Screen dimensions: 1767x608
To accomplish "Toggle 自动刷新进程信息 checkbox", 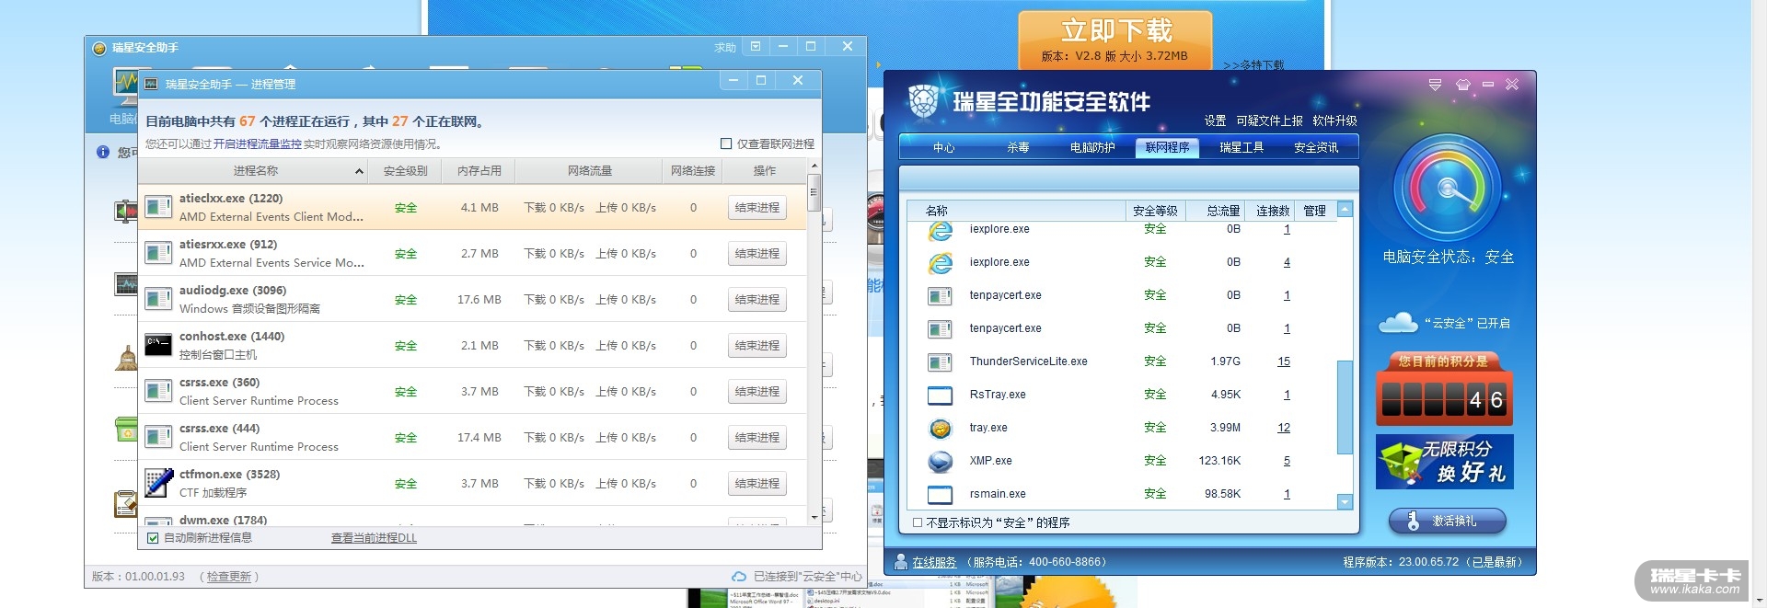I will pos(154,538).
